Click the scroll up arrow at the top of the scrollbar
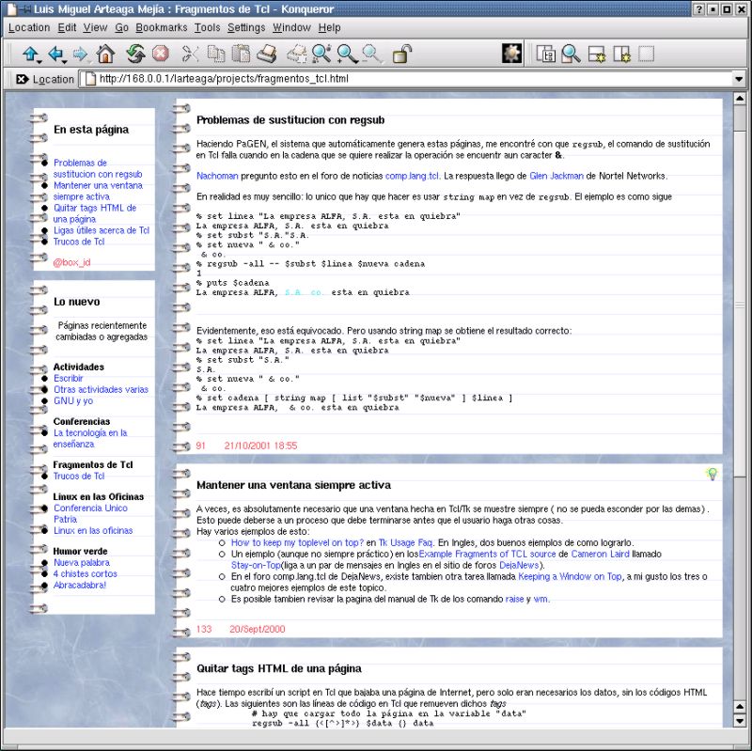 [740, 99]
